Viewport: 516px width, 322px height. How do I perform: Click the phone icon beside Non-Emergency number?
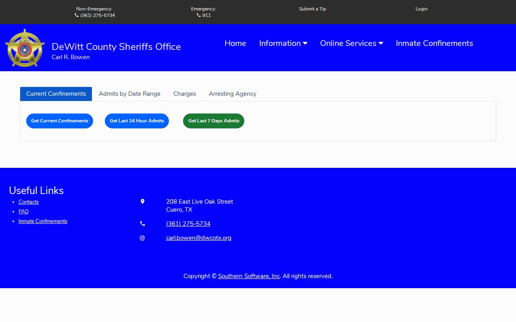tap(77, 15)
